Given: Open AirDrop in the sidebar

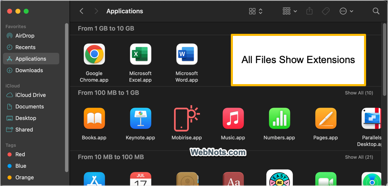Looking at the screenshot, I should [x=31, y=36].
